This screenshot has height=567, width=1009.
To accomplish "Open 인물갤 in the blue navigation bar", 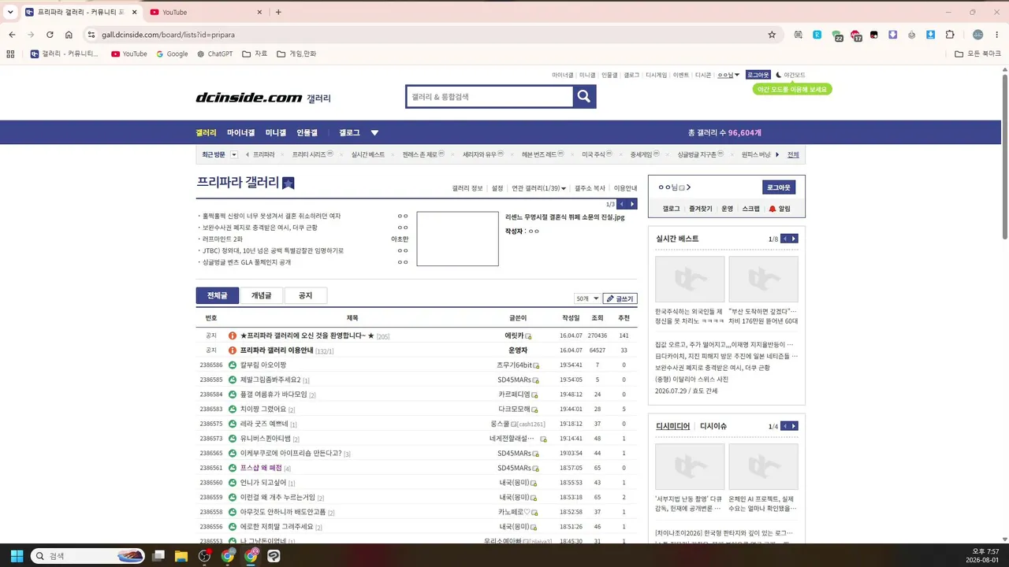I will pyautogui.click(x=307, y=133).
